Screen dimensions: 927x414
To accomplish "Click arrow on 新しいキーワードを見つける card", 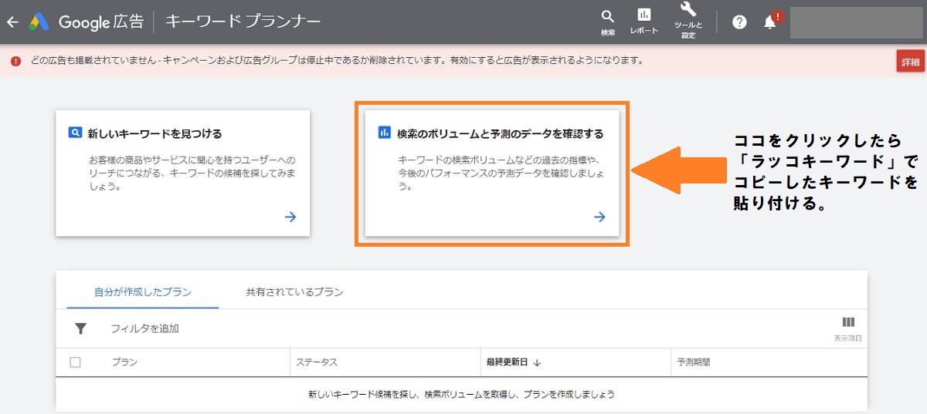I will coord(290,217).
